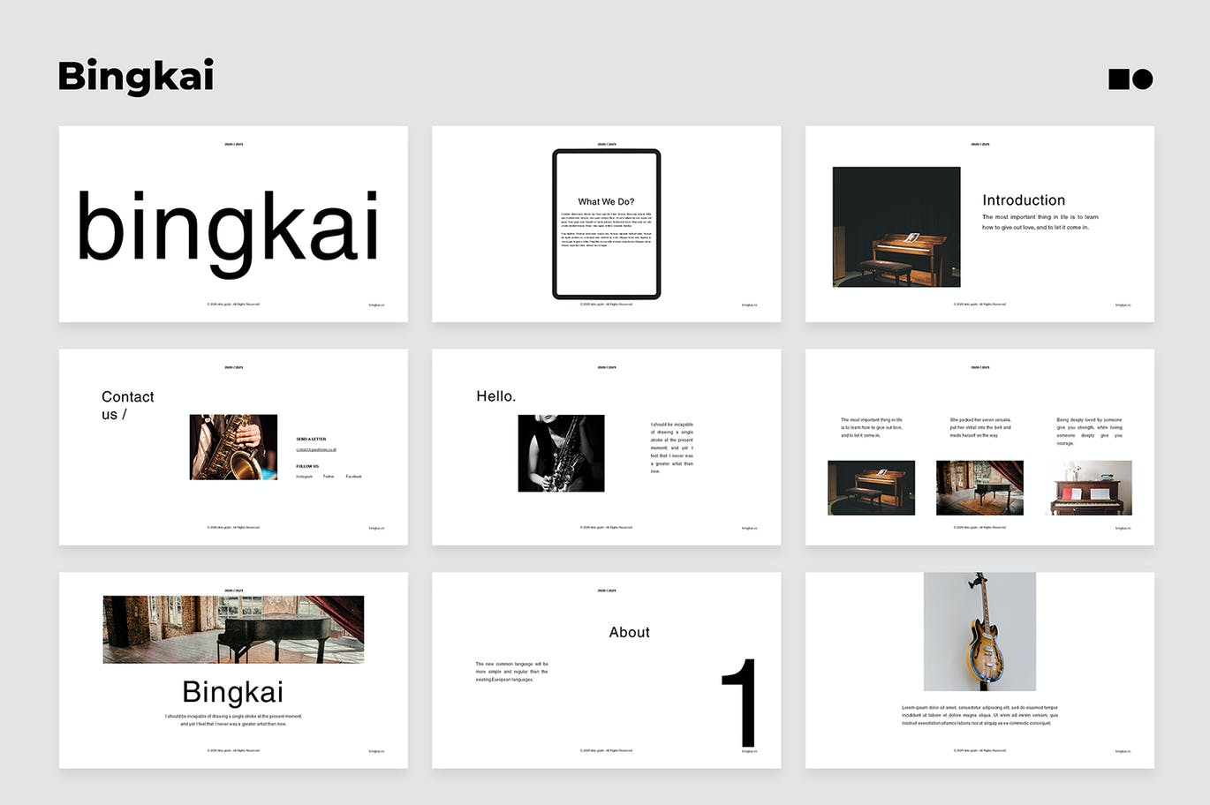Select the Hello. slide heading

click(495, 396)
